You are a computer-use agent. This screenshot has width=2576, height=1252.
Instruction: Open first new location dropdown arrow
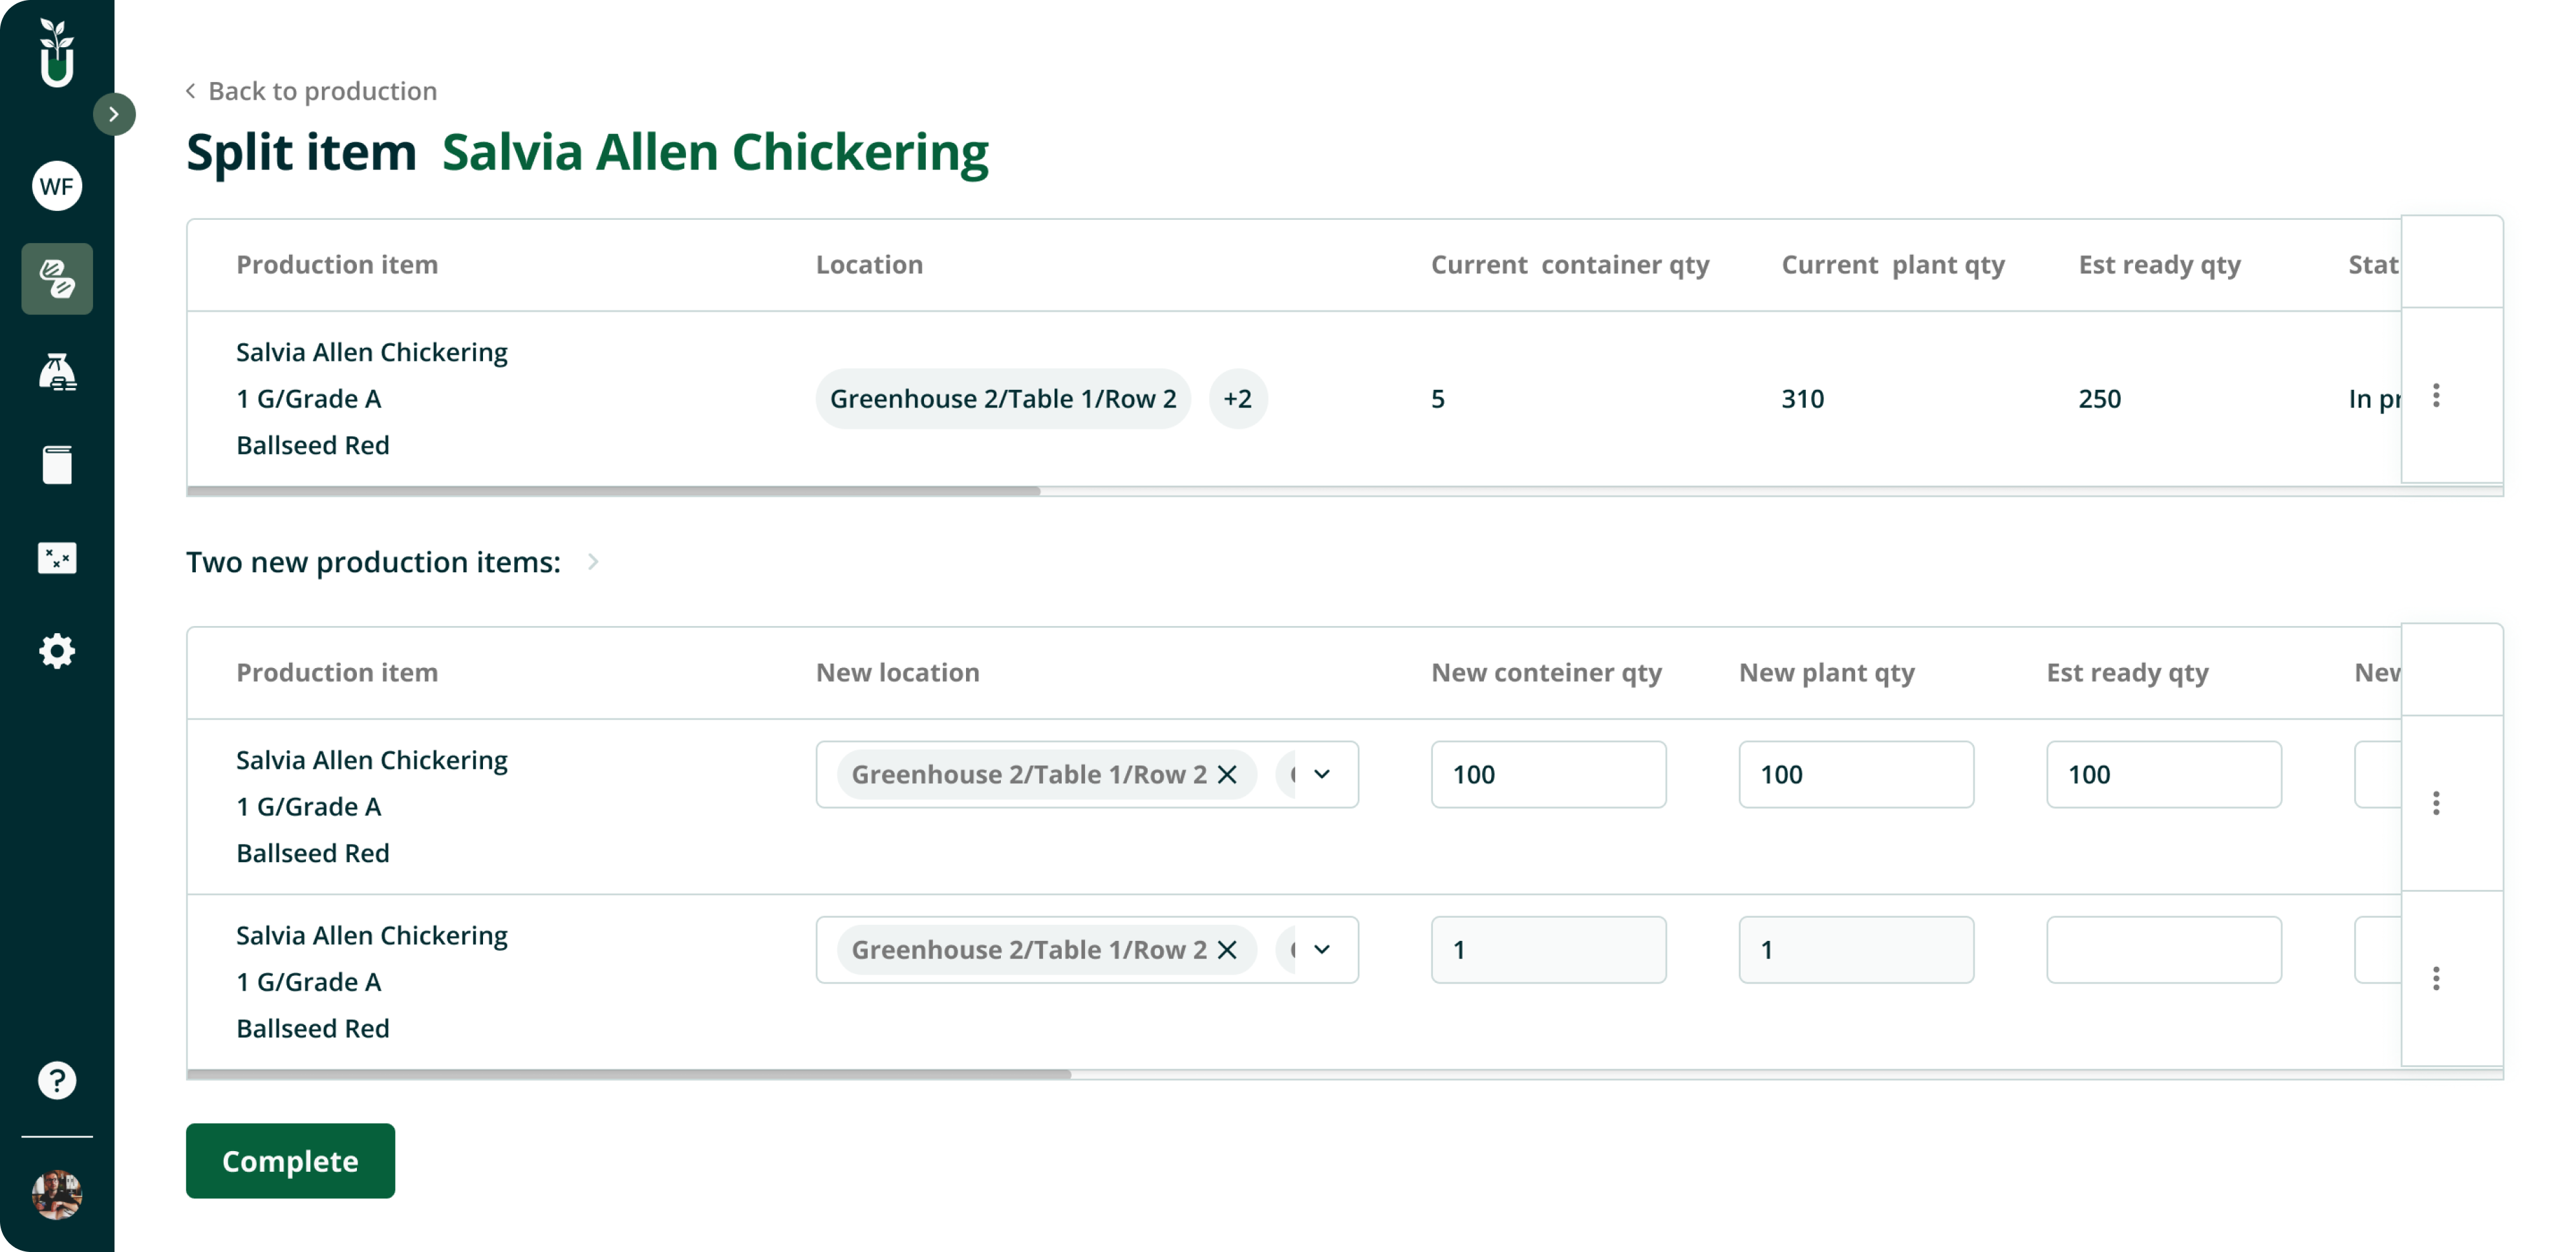[x=1322, y=774]
